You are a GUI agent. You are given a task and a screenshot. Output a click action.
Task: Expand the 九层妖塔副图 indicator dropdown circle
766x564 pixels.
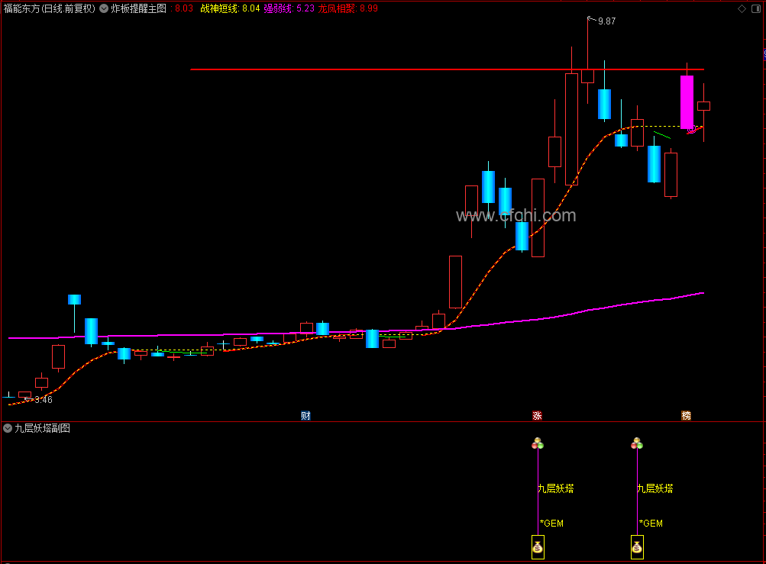pos(8,428)
